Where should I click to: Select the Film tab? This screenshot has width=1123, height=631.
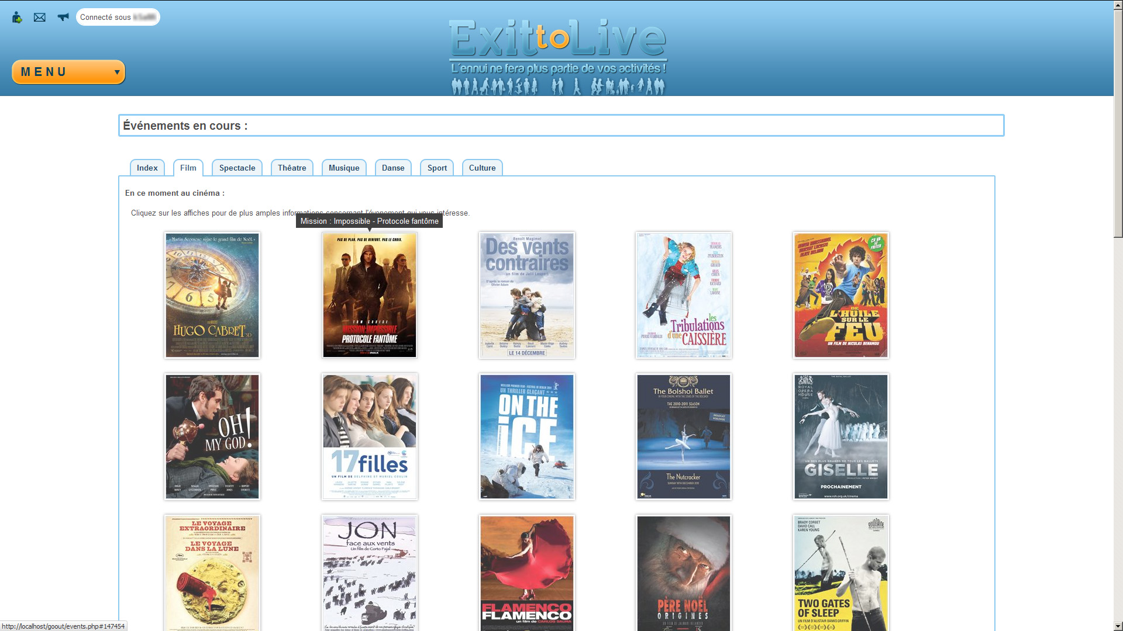188,168
